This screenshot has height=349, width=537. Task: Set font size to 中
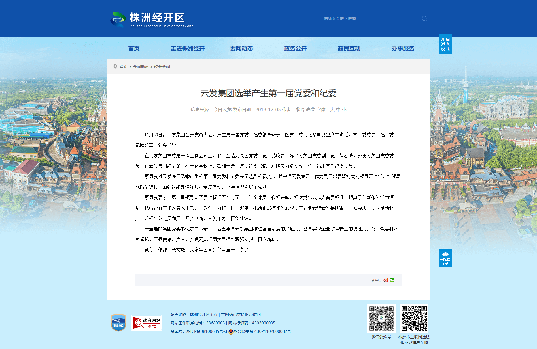coord(338,109)
